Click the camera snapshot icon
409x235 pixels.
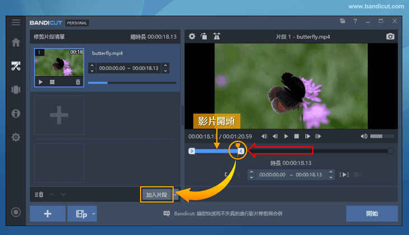391,36
